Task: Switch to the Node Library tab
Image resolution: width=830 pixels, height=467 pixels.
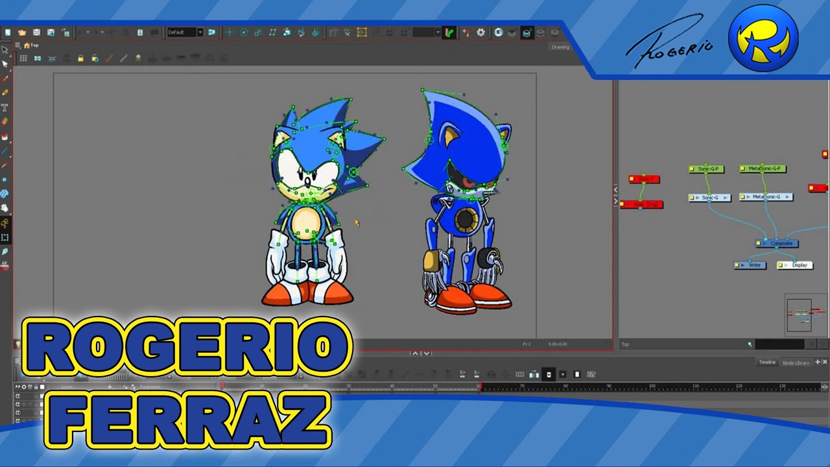Action: pyautogui.click(x=796, y=363)
